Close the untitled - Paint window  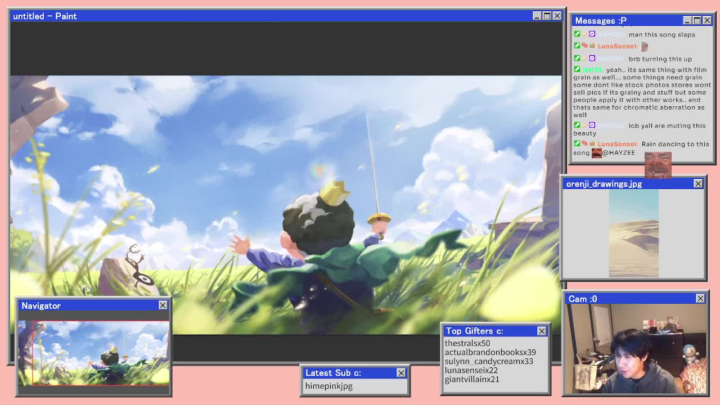pyautogui.click(x=557, y=16)
